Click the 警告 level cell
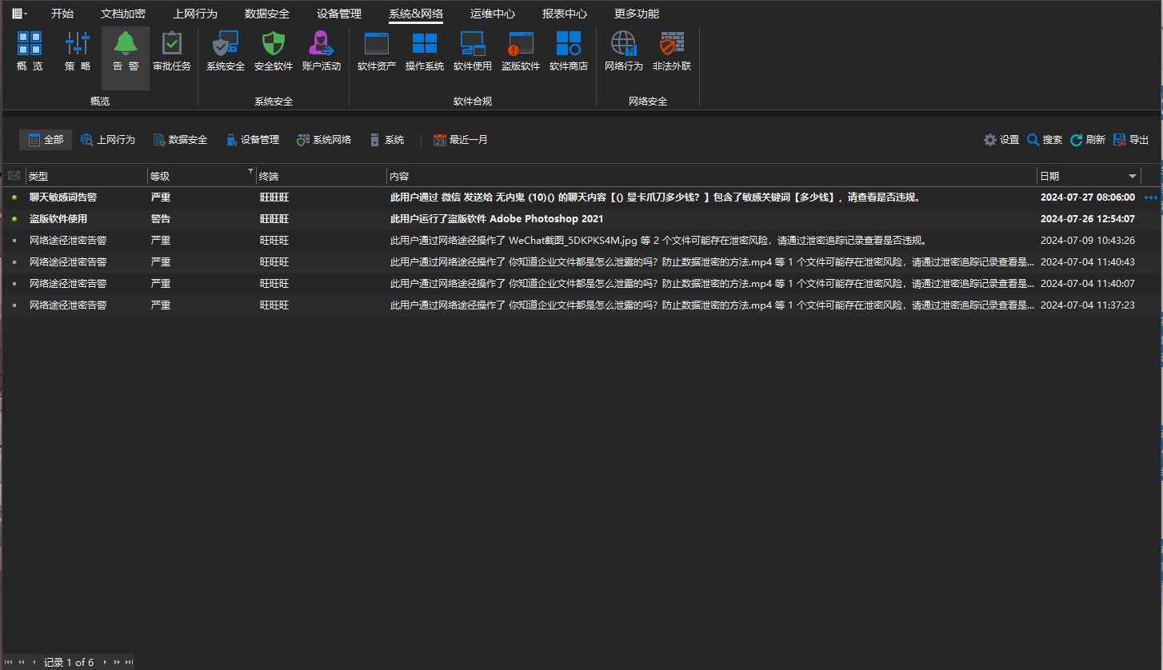Screen dimensions: 1163x670 click(x=161, y=219)
